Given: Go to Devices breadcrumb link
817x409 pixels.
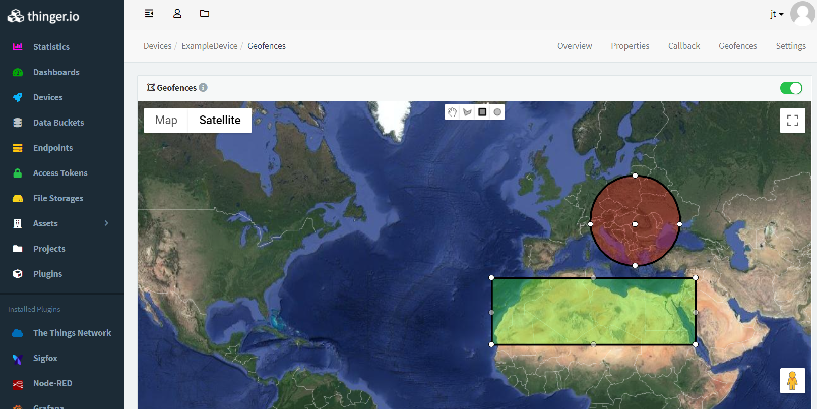Looking at the screenshot, I should pyautogui.click(x=158, y=46).
